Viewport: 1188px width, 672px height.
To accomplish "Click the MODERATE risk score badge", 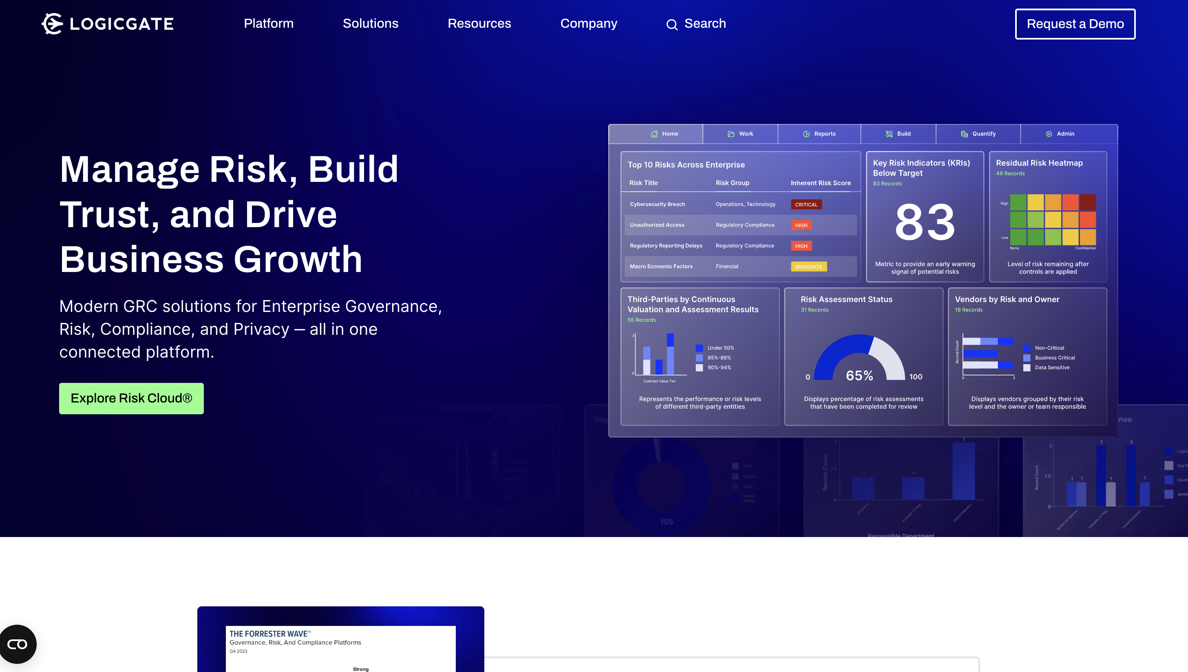I will pyautogui.click(x=808, y=267).
